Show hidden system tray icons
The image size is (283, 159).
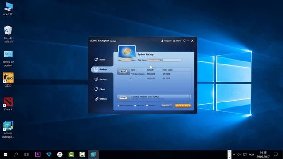pyautogui.click(x=234, y=155)
